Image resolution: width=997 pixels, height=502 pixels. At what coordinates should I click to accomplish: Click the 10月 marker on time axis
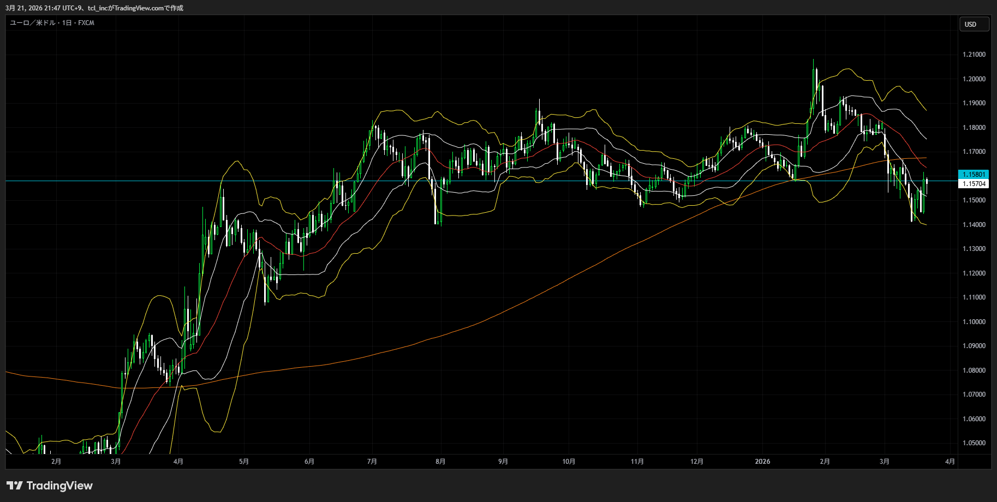[x=569, y=462]
